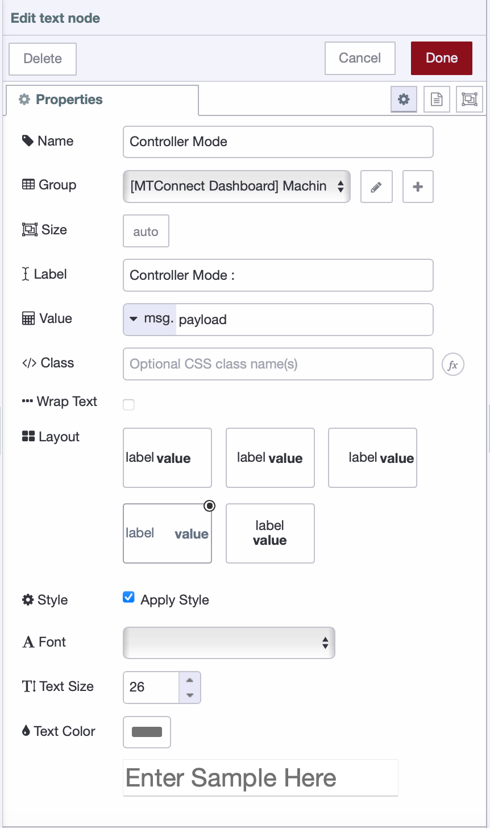Open the msg. type dropdown for Value
Screen dimensions: 490x828
149,319
